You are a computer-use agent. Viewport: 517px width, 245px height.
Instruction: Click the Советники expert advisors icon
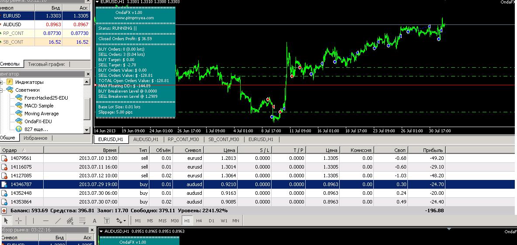pos(10,90)
